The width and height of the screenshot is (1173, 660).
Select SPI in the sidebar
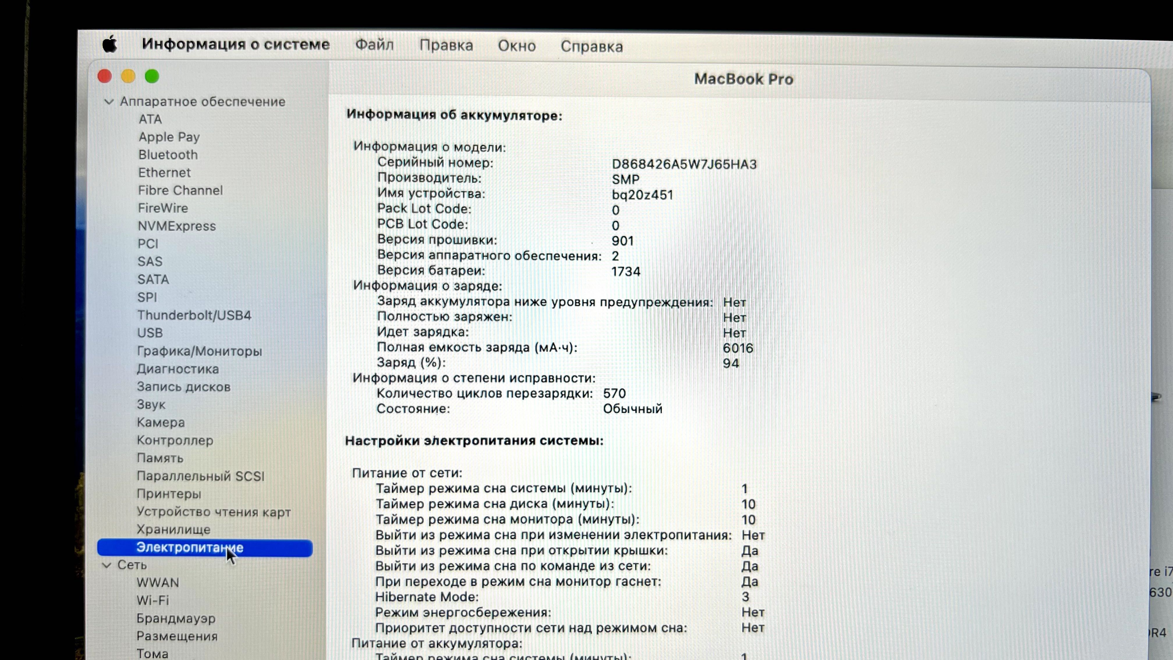click(x=147, y=297)
